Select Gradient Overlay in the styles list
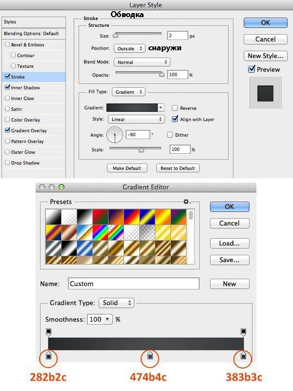Image resolution: width=293 pixels, height=391 pixels. click(x=29, y=130)
